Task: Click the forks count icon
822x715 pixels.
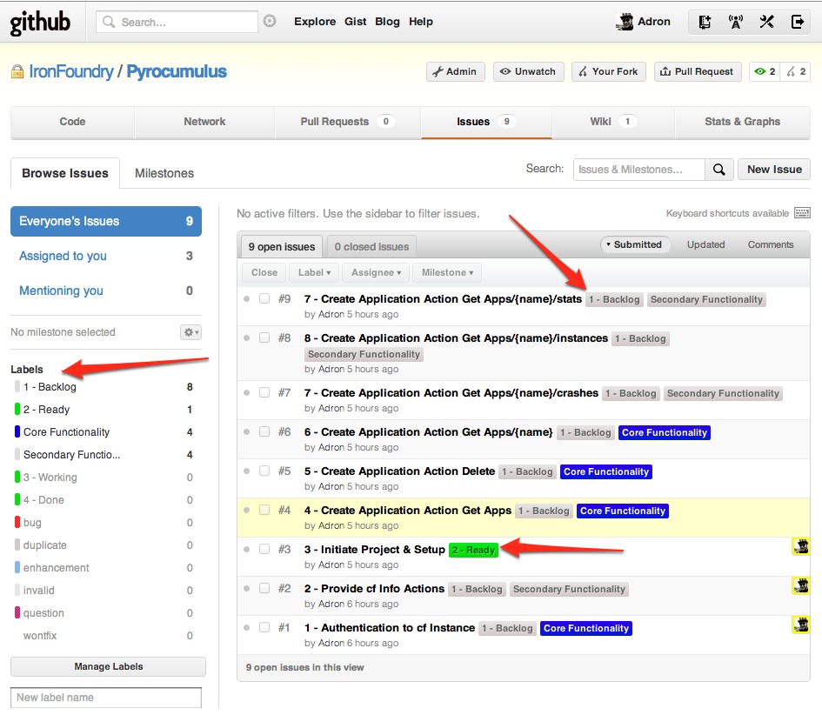Action: [x=796, y=71]
